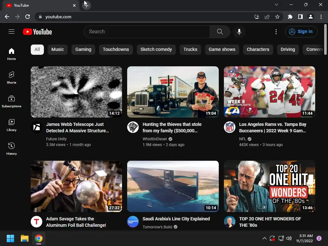
Task: Click the Future Unity channel name
Action: pyautogui.click(x=56, y=139)
